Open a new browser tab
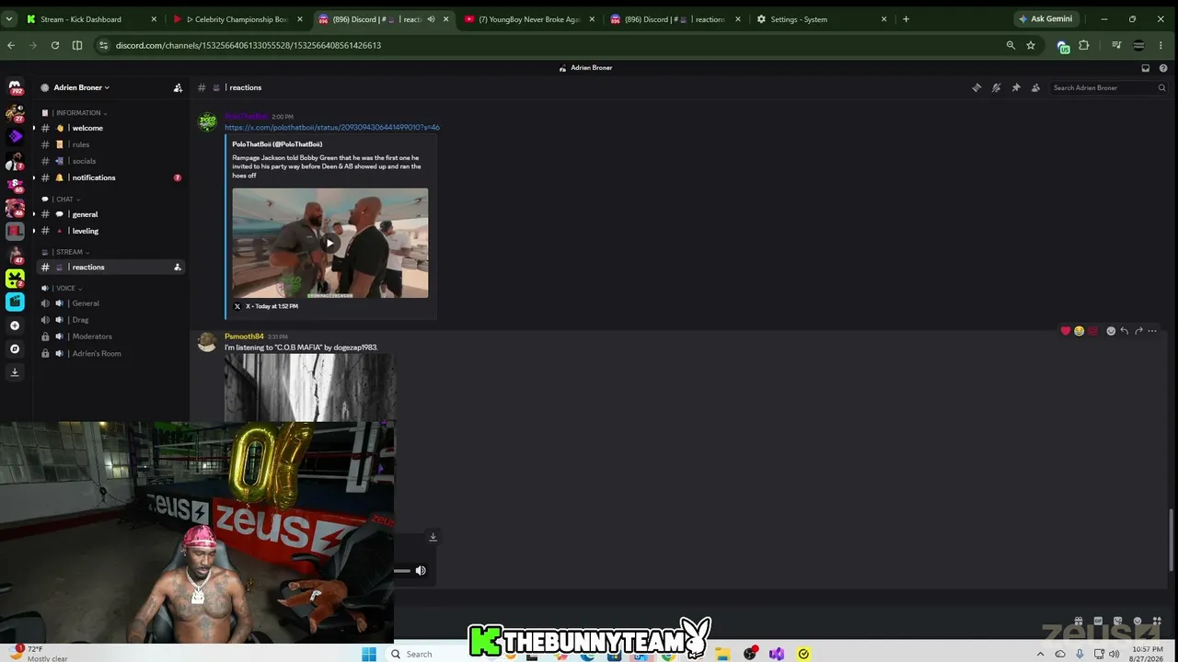The image size is (1178, 662). (906, 19)
